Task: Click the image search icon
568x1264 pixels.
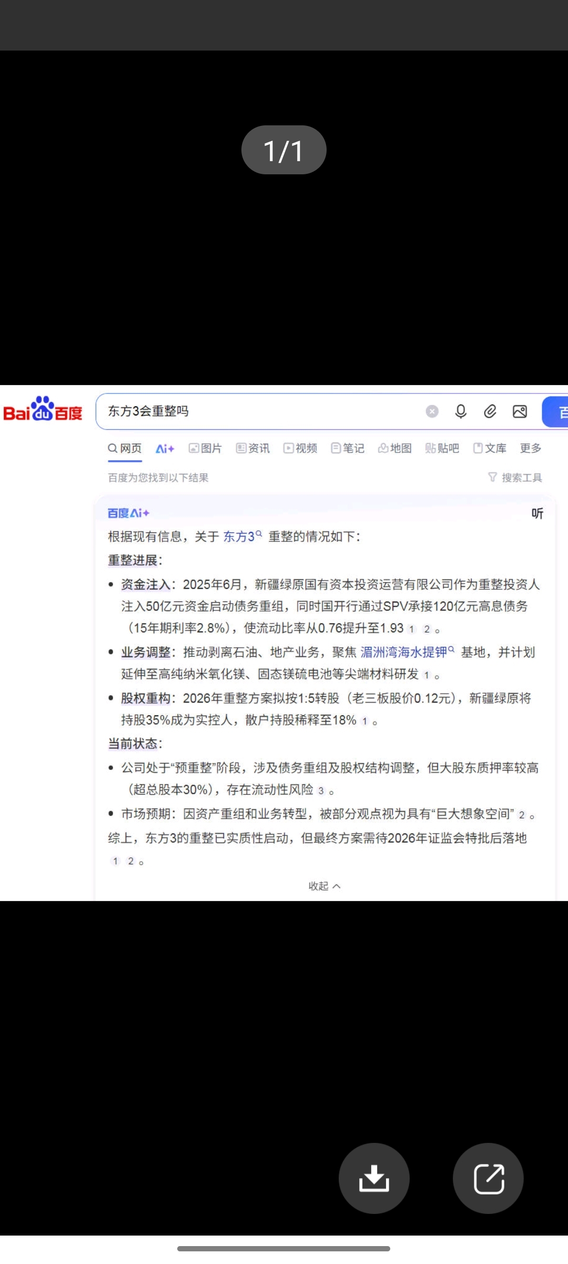Action: tap(520, 411)
